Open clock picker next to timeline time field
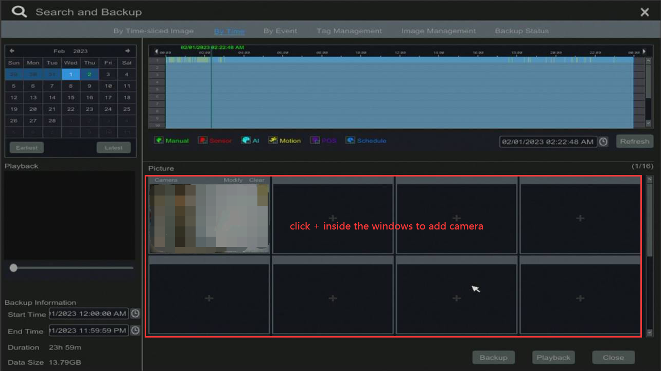 coord(603,142)
